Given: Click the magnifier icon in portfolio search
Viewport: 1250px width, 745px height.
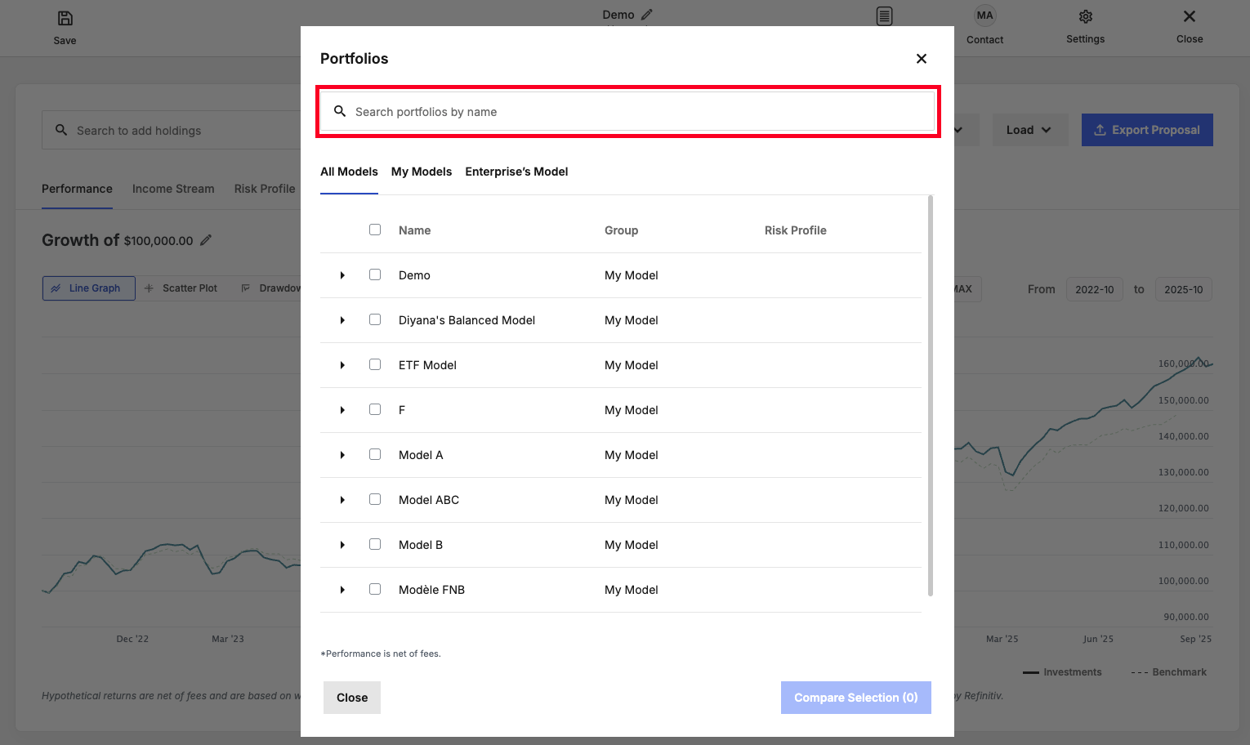Looking at the screenshot, I should click(x=340, y=111).
